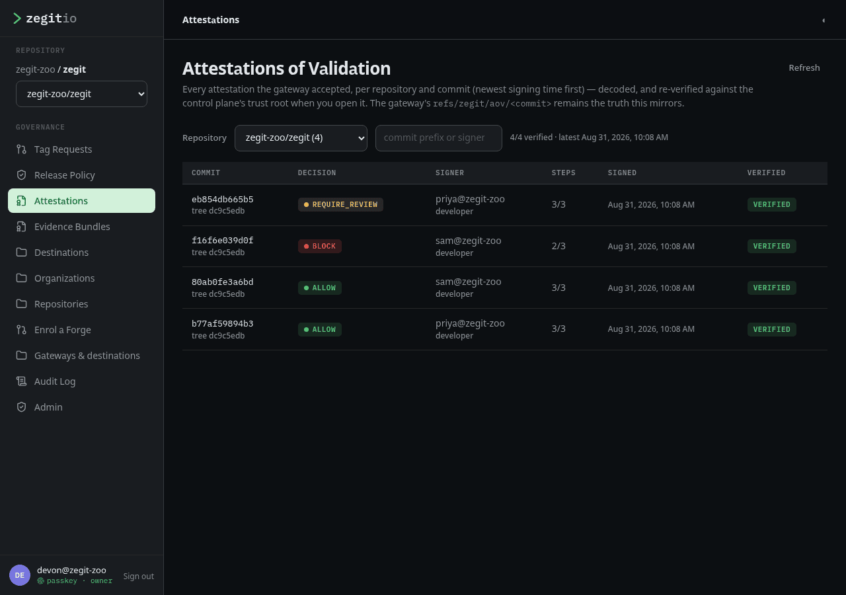Click VERIFIED badge in 80ab0fe3a6bd row

pos(772,288)
